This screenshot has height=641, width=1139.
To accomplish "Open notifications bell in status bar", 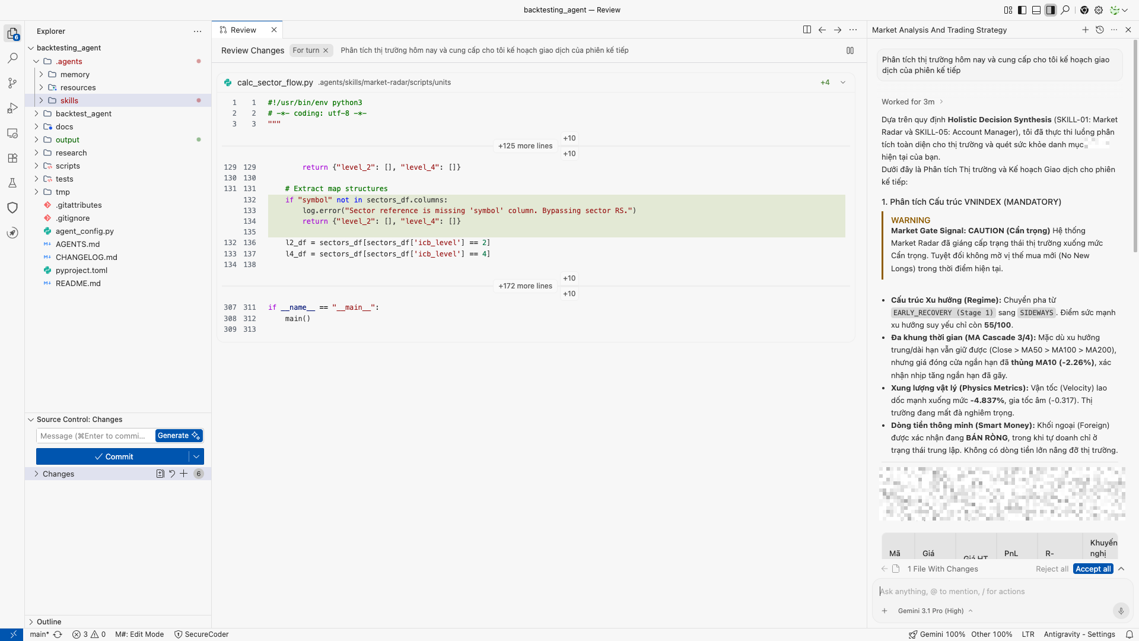I will click(x=1130, y=634).
